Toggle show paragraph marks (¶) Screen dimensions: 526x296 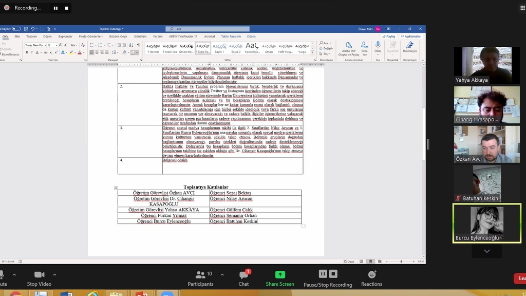click(138, 45)
